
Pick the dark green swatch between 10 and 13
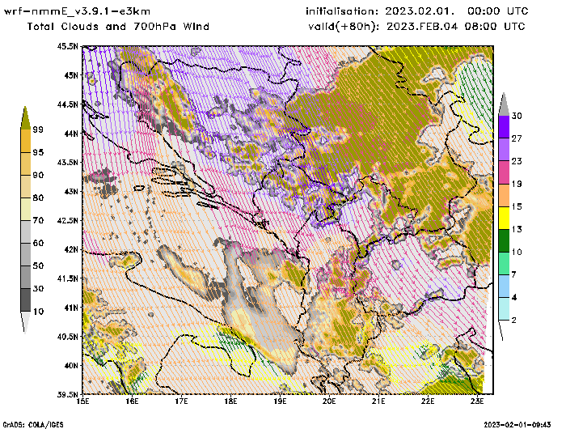(504, 240)
